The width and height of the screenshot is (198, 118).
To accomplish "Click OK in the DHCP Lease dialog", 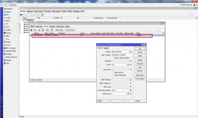I will pos(140,49).
